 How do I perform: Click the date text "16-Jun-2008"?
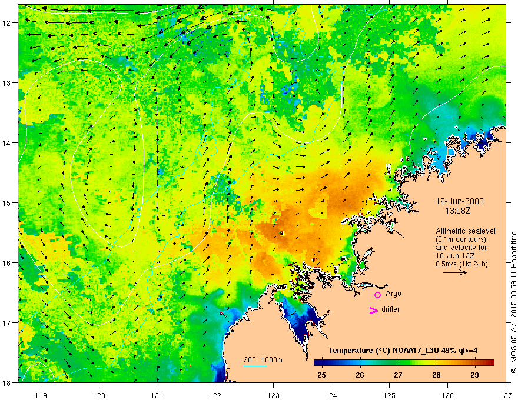pos(460,201)
